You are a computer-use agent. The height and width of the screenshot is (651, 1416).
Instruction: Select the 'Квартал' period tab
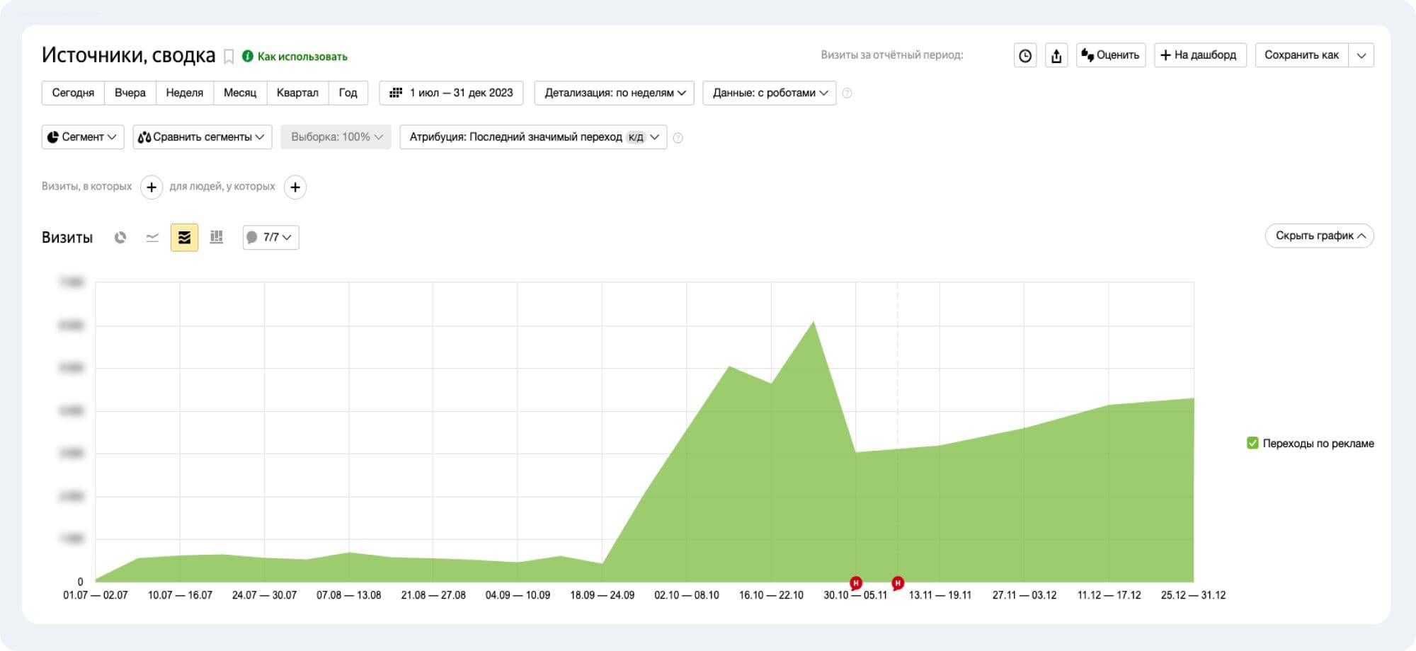click(297, 93)
